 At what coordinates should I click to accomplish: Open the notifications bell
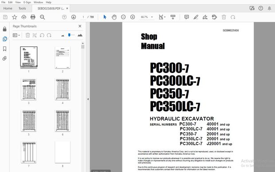(x=269, y=8)
